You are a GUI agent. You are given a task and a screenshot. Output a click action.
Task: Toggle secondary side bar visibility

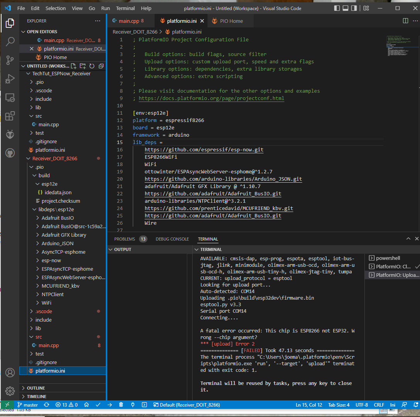pyautogui.click(x=354, y=8)
